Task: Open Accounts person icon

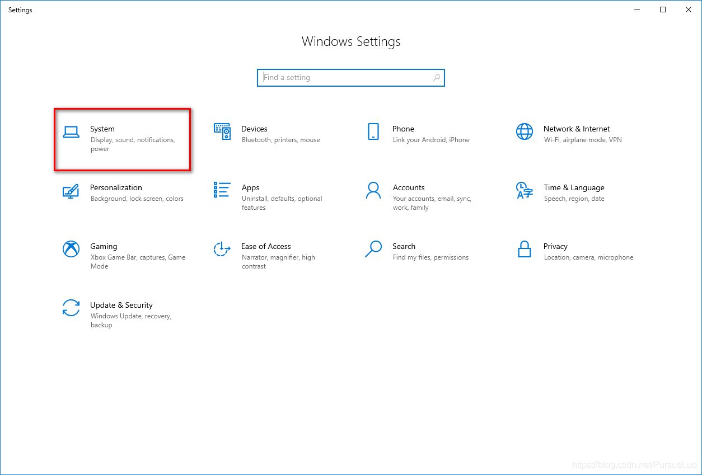Action: pyautogui.click(x=373, y=190)
